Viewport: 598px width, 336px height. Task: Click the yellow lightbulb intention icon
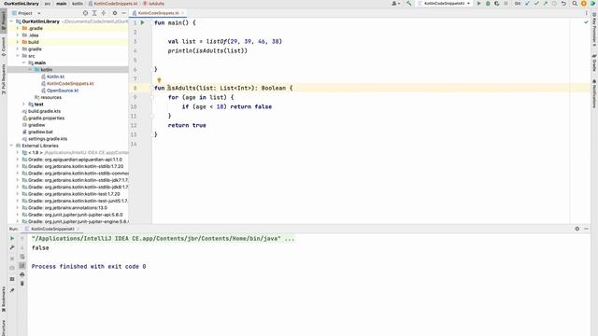click(159, 80)
